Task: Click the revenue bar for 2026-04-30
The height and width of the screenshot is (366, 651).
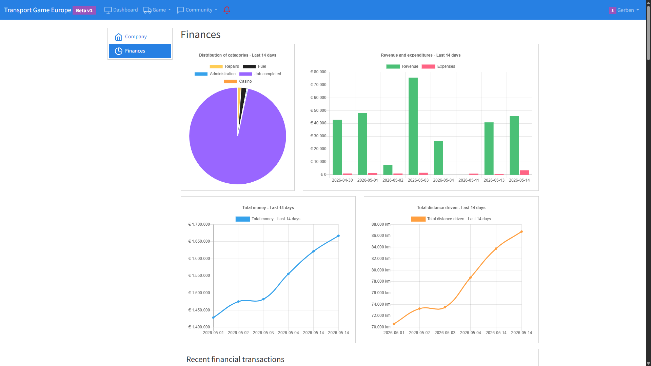Action: (x=337, y=147)
